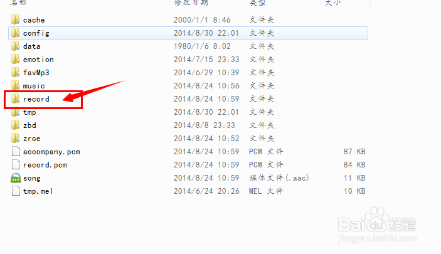Click the date '2014/6/29 10:39'
The width and height of the screenshot is (441, 254).
coord(207,73)
